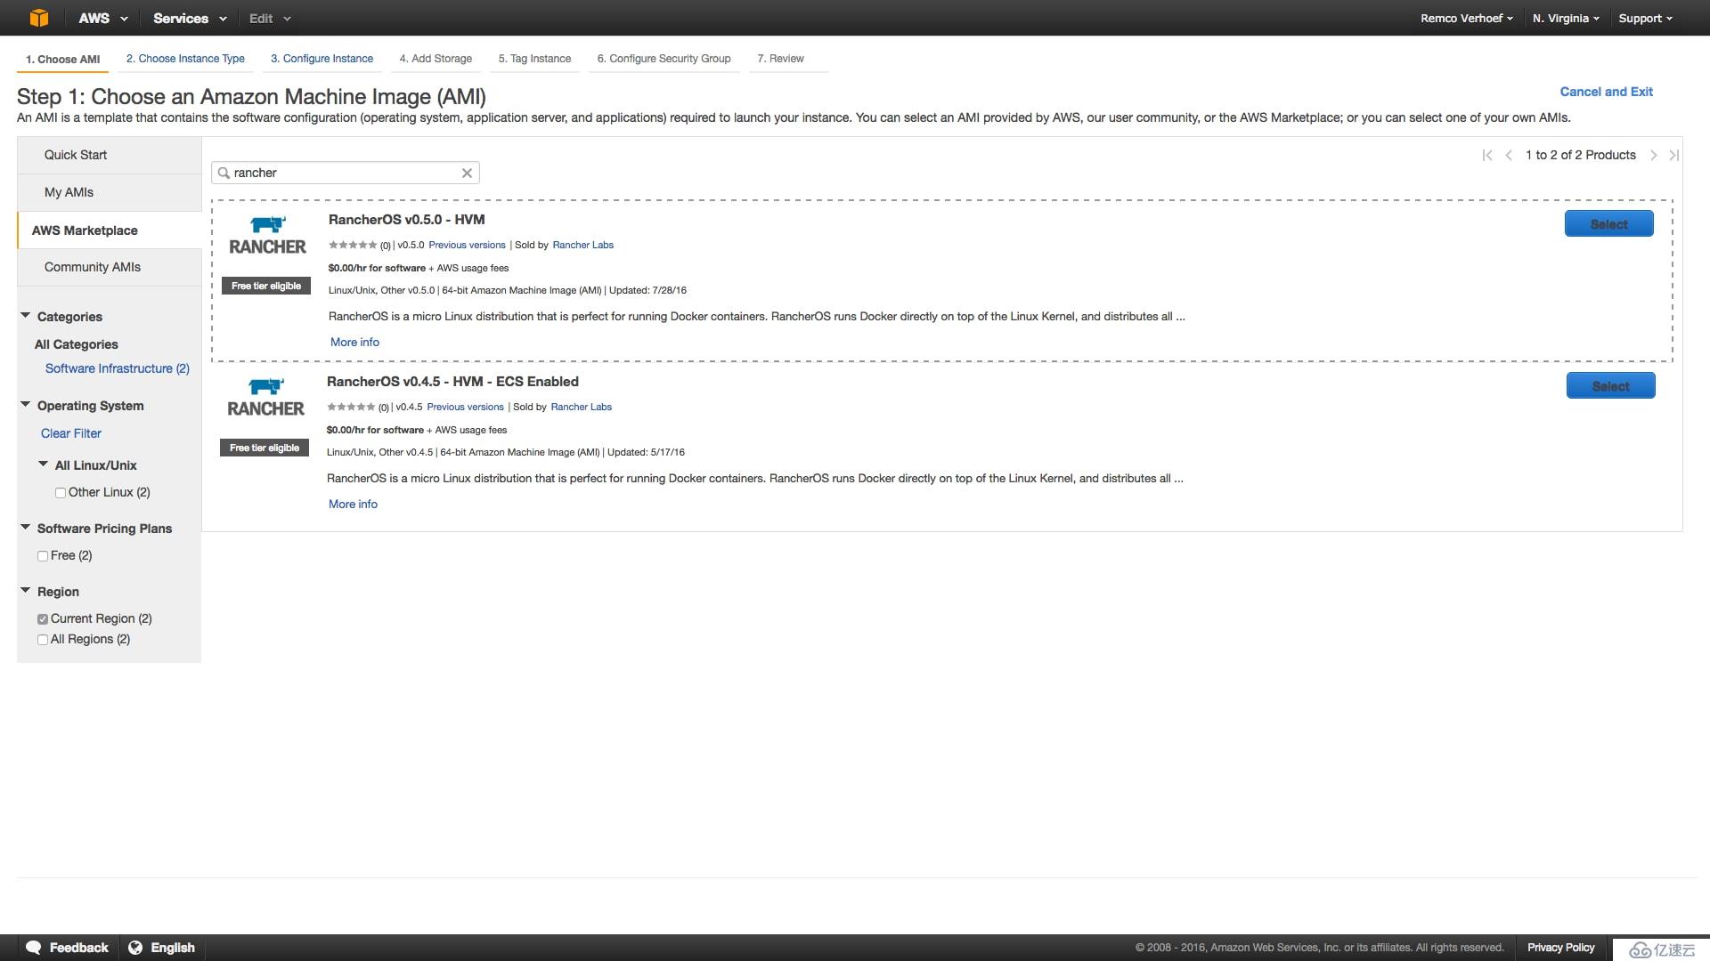Open Rancher Labs seller link for v0.5.0
This screenshot has height=961, width=1710.
pyautogui.click(x=582, y=245)
